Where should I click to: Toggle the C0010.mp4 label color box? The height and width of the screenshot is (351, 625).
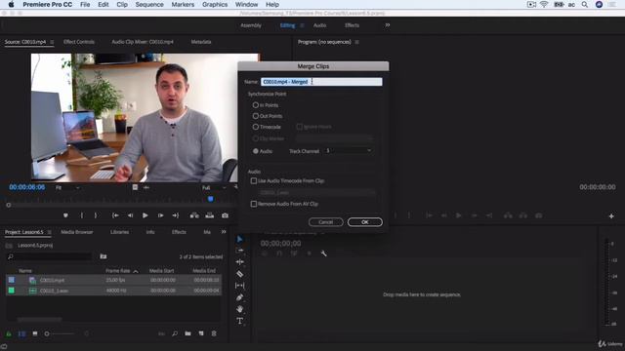(x=11, y=280)
